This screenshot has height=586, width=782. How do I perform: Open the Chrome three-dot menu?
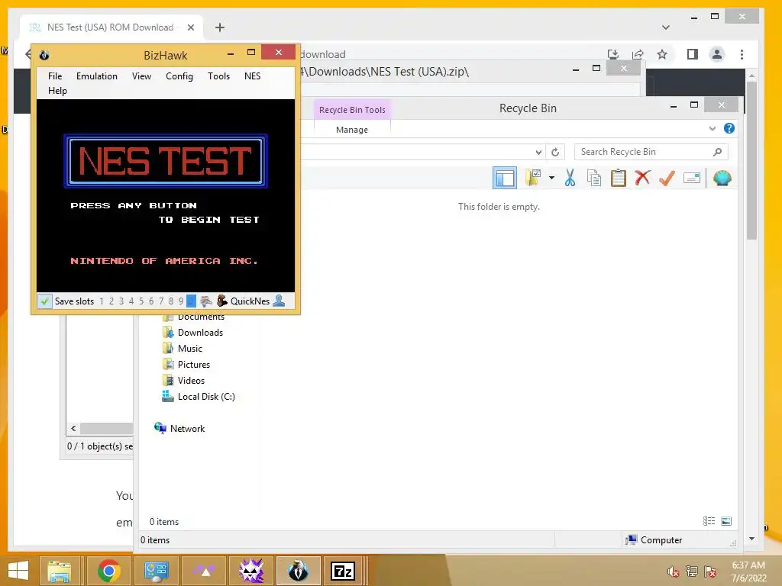(x=742, y=54)
